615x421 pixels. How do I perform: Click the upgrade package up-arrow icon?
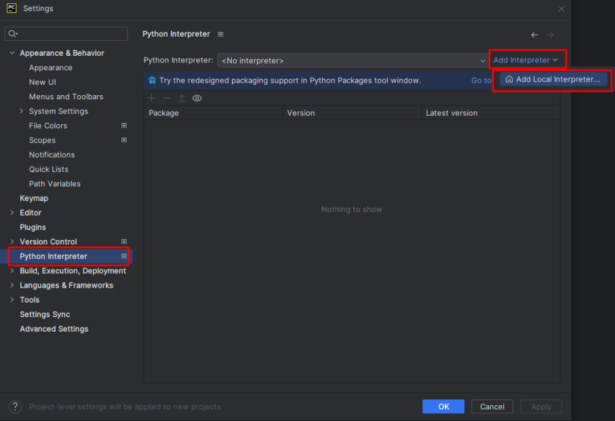point(181,98)
